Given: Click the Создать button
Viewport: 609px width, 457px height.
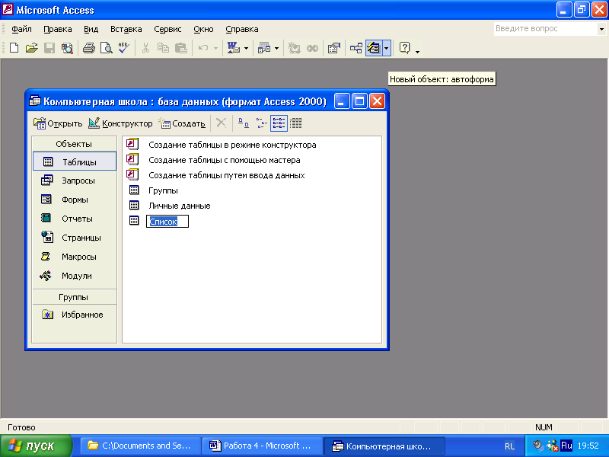Looking at the screenshot, I should [182, 123].
